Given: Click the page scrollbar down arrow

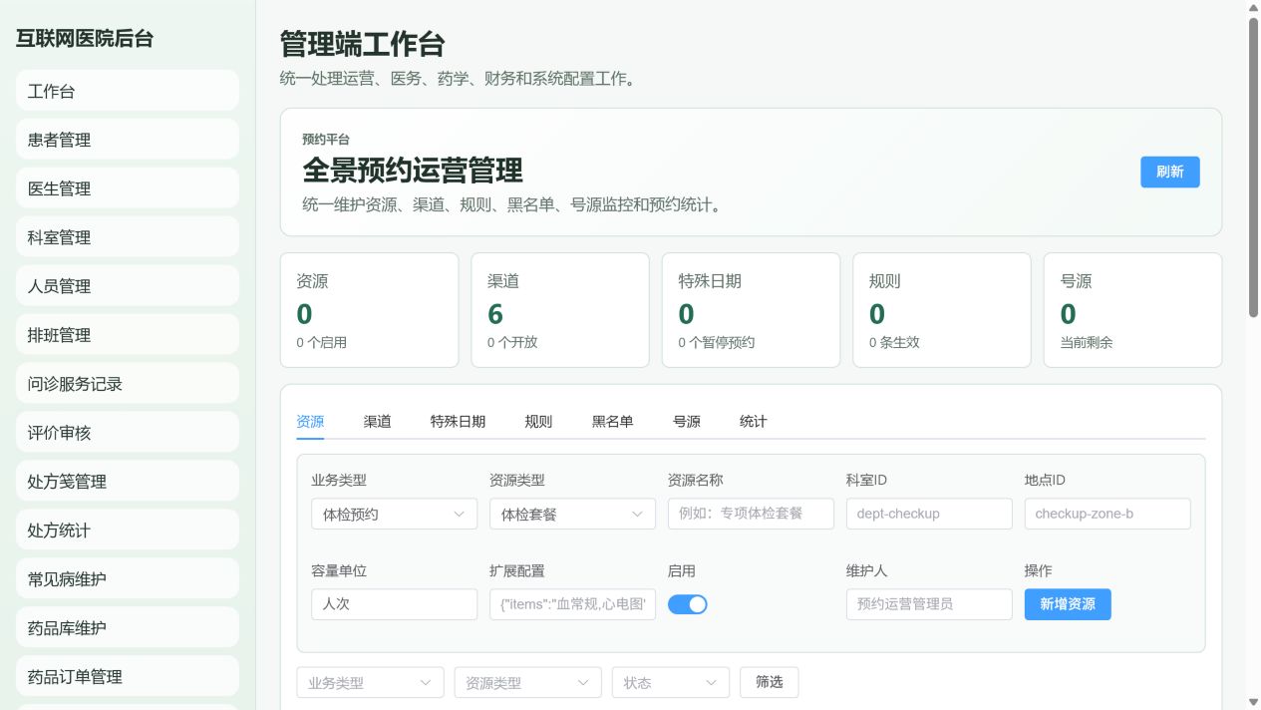Looking at the screenshot, I should [x=1253, y=702].
